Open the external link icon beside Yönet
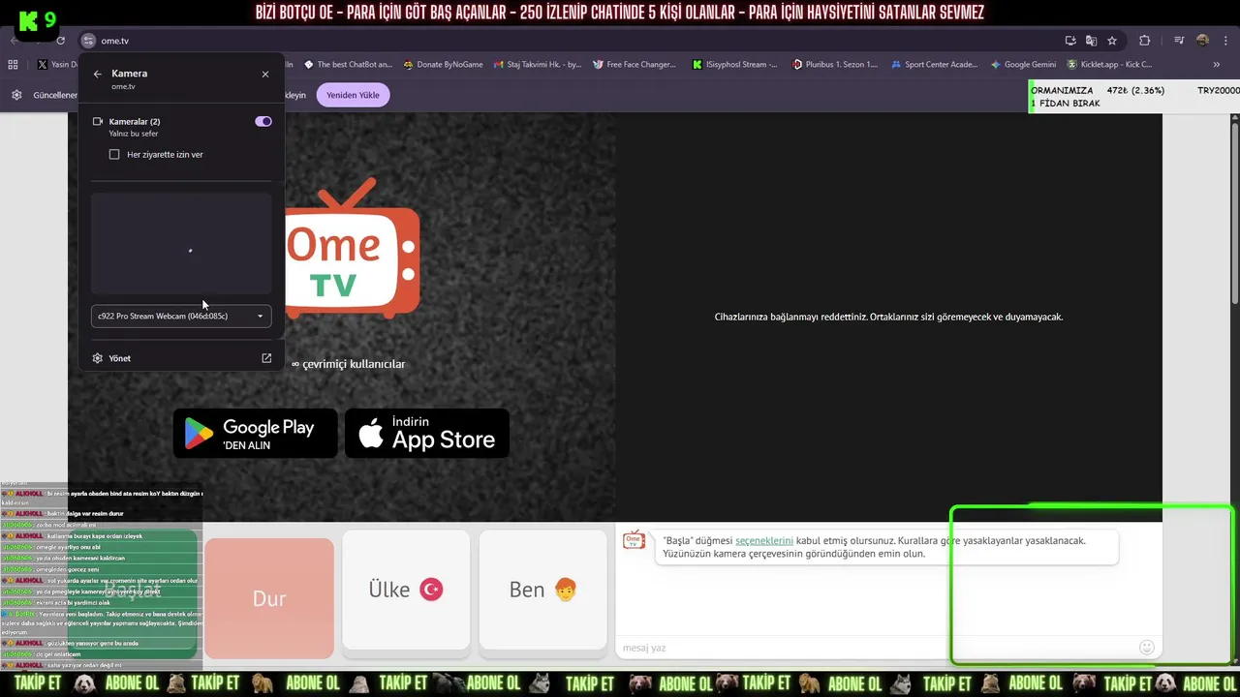 (266, 358)
